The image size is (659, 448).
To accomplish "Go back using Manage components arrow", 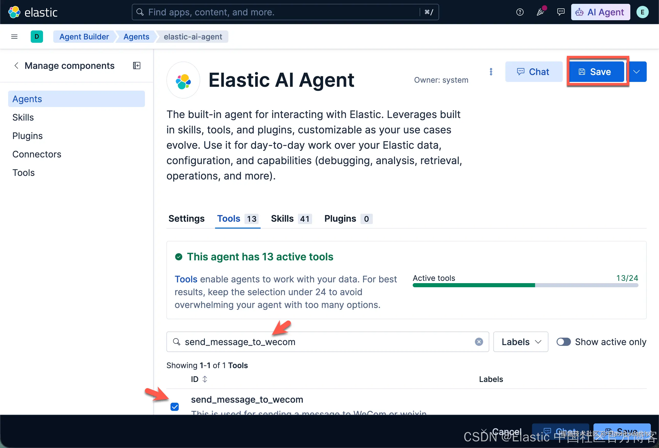I will tap(16, 66).
